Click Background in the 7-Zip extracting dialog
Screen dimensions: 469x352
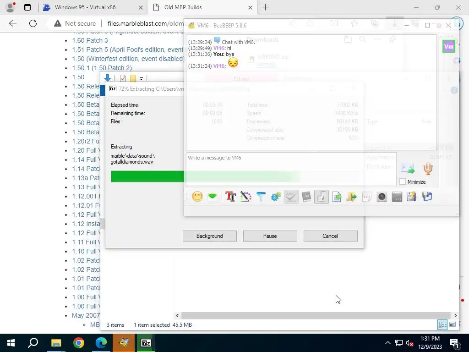(210, 236)
